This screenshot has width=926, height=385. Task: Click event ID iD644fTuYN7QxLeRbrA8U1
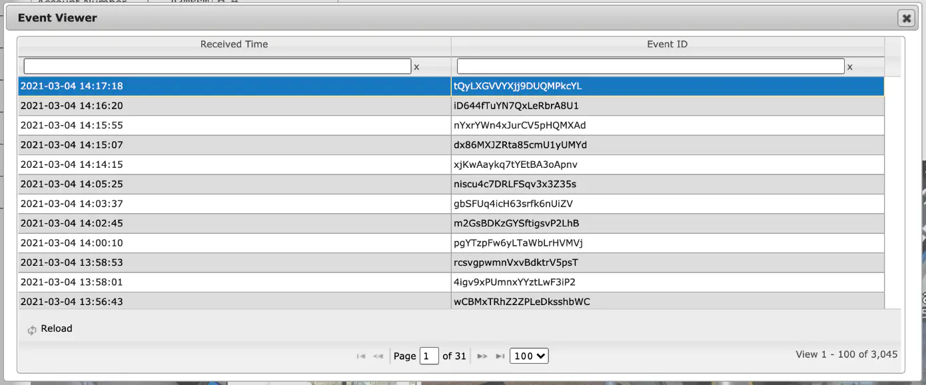(x=516, y=106)
